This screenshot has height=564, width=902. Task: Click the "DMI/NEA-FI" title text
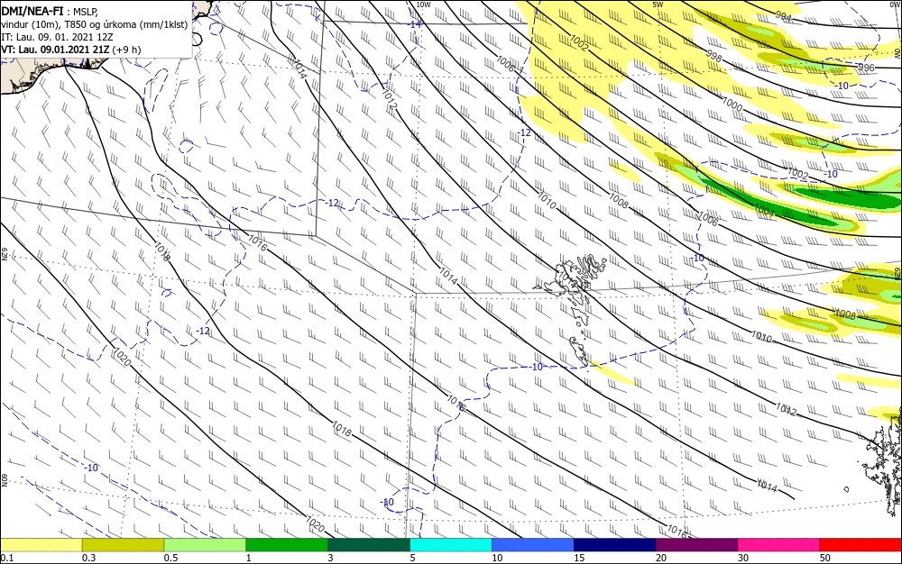click(32, 10)
